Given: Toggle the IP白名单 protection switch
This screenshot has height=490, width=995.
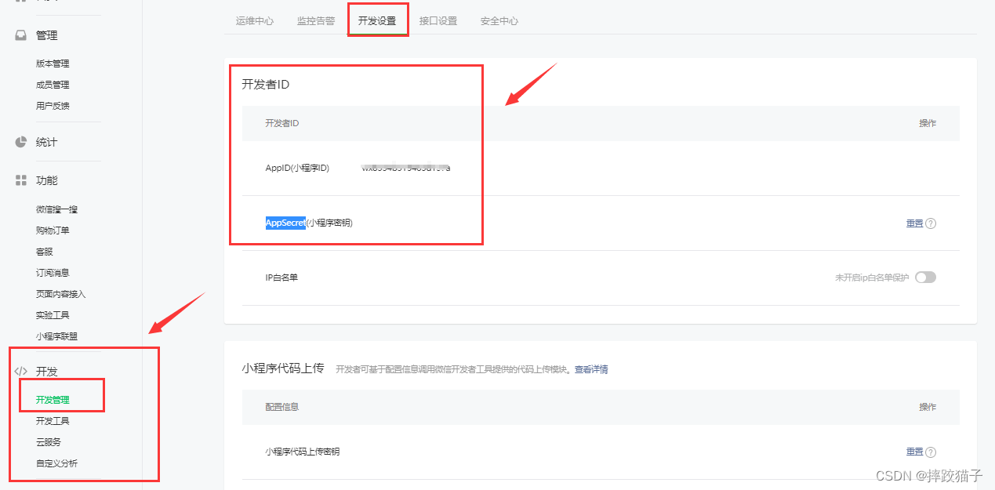Looking at the screenshot, I should click(925, 278).
